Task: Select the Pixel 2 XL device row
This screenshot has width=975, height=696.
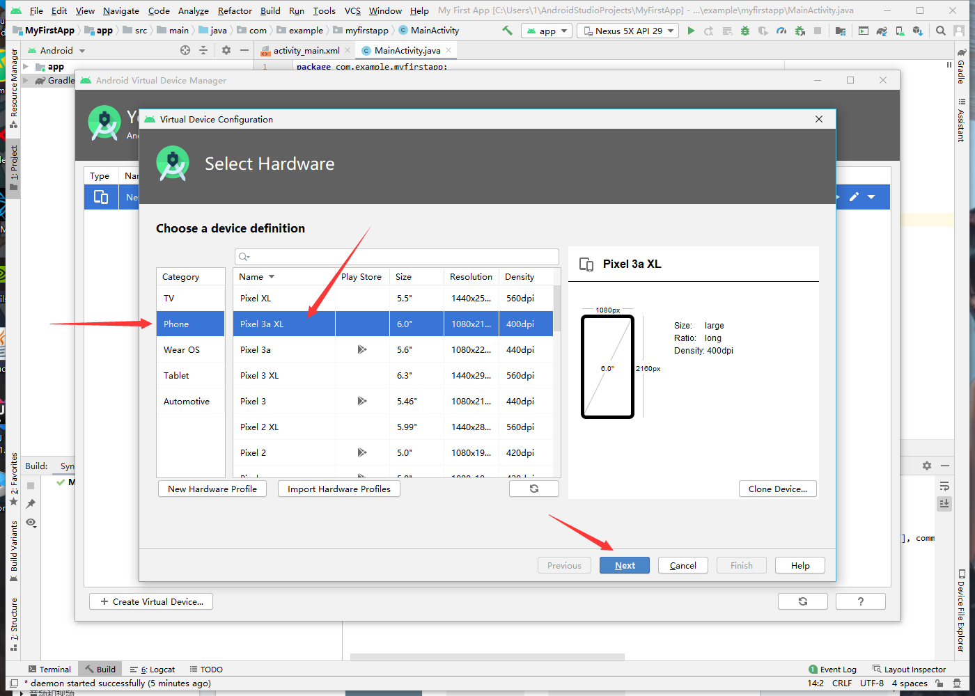Action: point(393,427)
